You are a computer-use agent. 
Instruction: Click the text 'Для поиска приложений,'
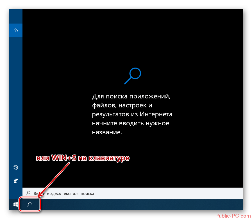[131, 96]
